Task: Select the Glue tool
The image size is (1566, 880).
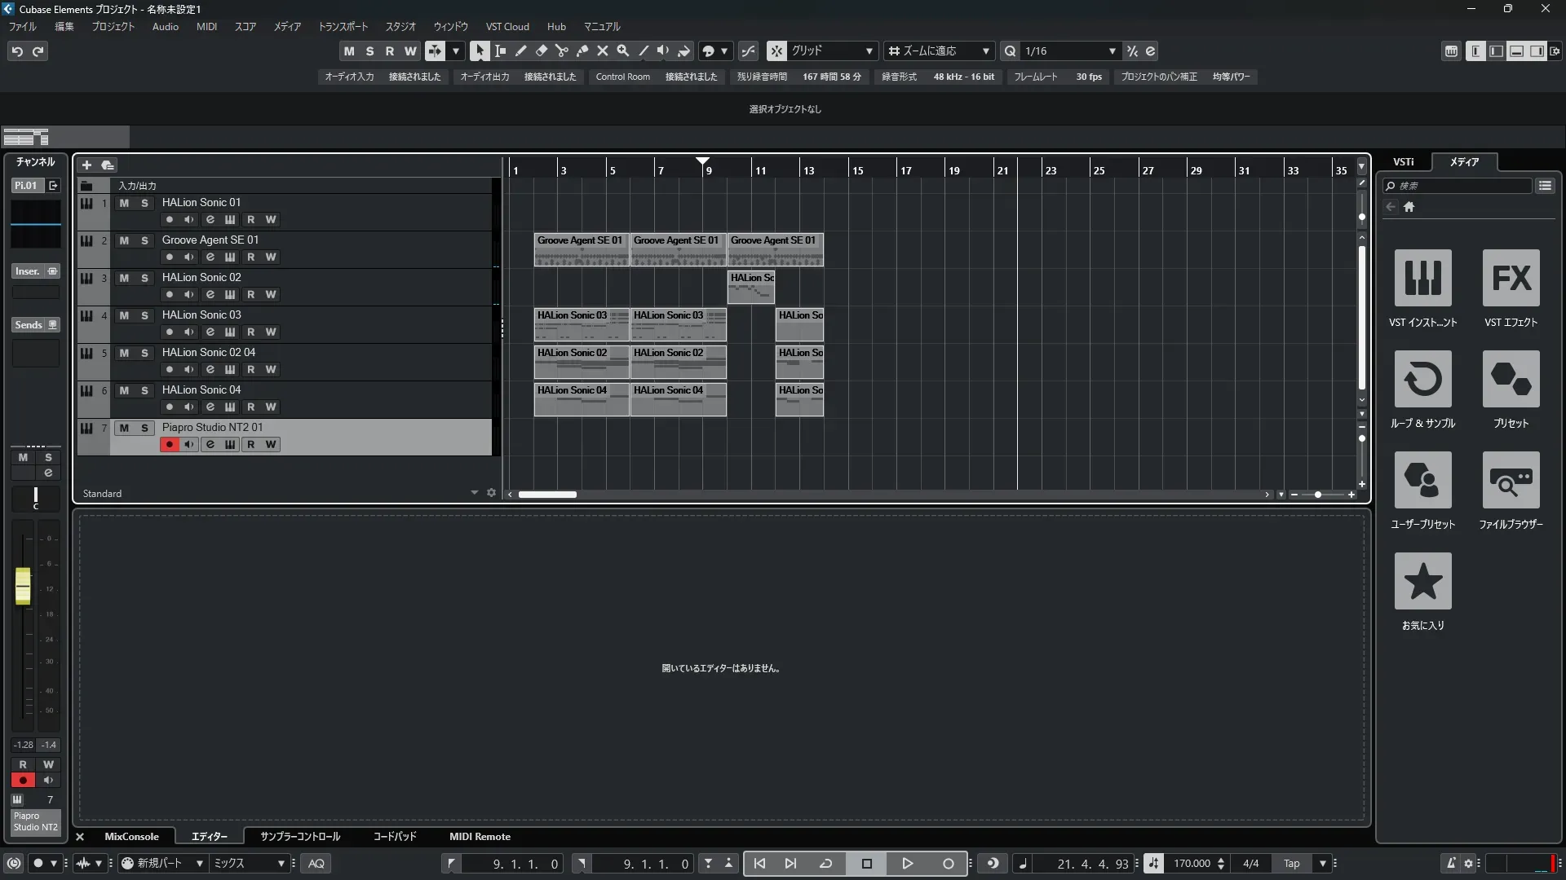Action: (x=582, y=51)
